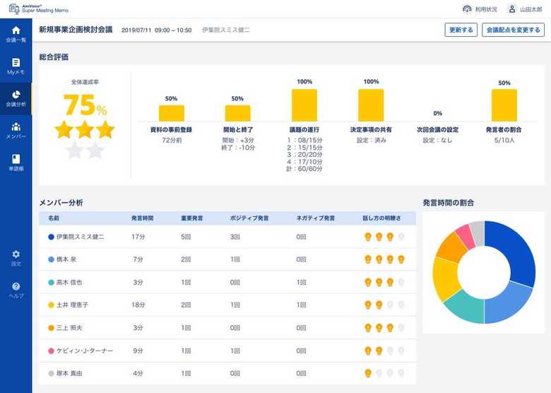Screen dimensions: 551x393
Task: Open the ヘルプ question mark icon
Action: [16, 286]
